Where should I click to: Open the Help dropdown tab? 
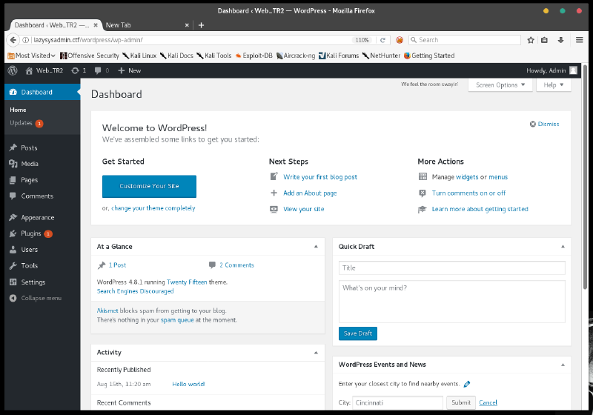click(x=553, y=85)
